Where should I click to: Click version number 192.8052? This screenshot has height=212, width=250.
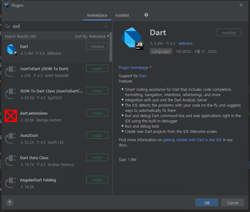pyautogui.click(x=183, y=51)
